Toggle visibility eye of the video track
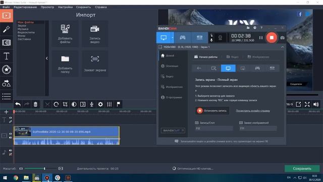Image resolution: width=323 pixels, height=182 pixels. pyautogui.click(x=11, y=134)
